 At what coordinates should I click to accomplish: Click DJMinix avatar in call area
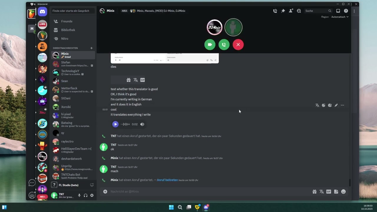[x=214, y=27]
